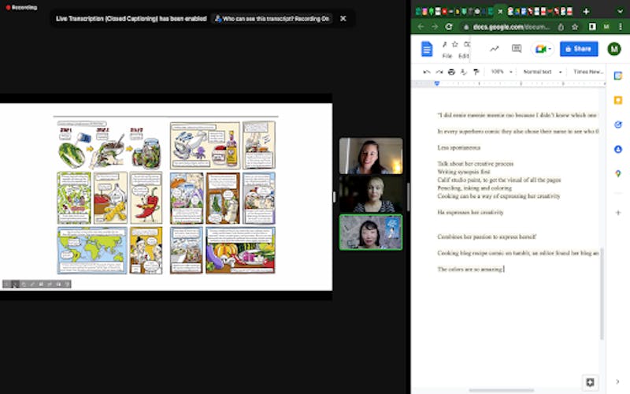Select the Paint format tool

coord(476,72)
